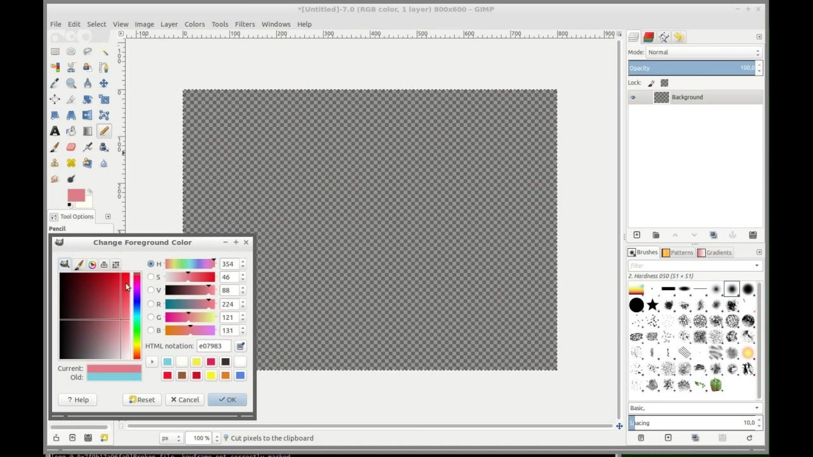813x457 pixels.
Task: Select the Blend gradient tool
Action: tap(87, 131)
